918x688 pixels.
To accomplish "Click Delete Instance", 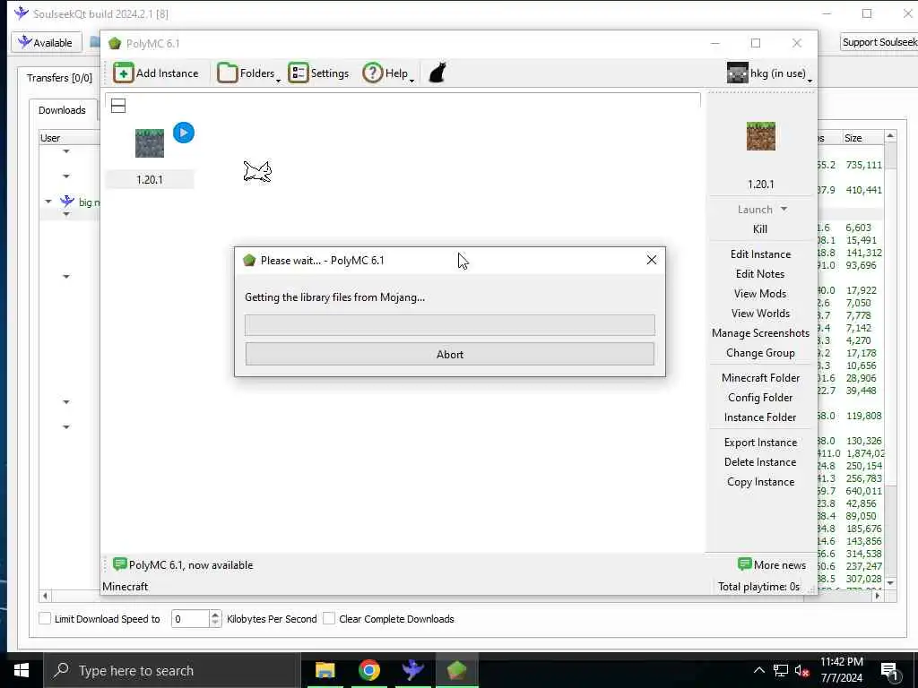I will (x=760, y=462).
